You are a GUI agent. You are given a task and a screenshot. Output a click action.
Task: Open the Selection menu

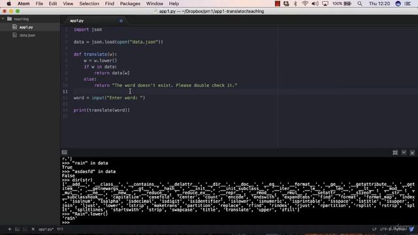tap(89, 4)
